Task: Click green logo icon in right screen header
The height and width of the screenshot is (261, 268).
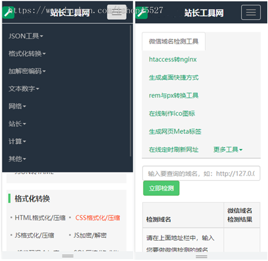Action: coord(142,13)
